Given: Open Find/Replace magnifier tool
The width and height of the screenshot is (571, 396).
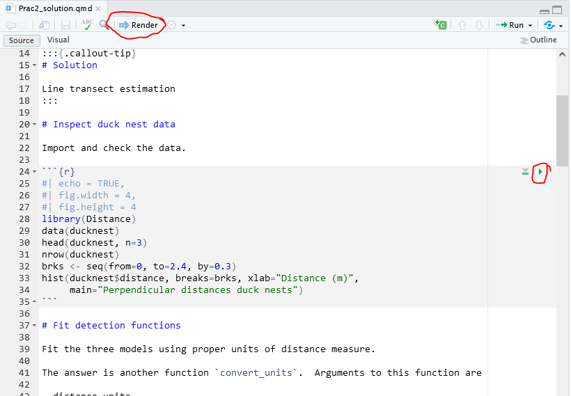Looking at the screenshot, I should (104, 25).
